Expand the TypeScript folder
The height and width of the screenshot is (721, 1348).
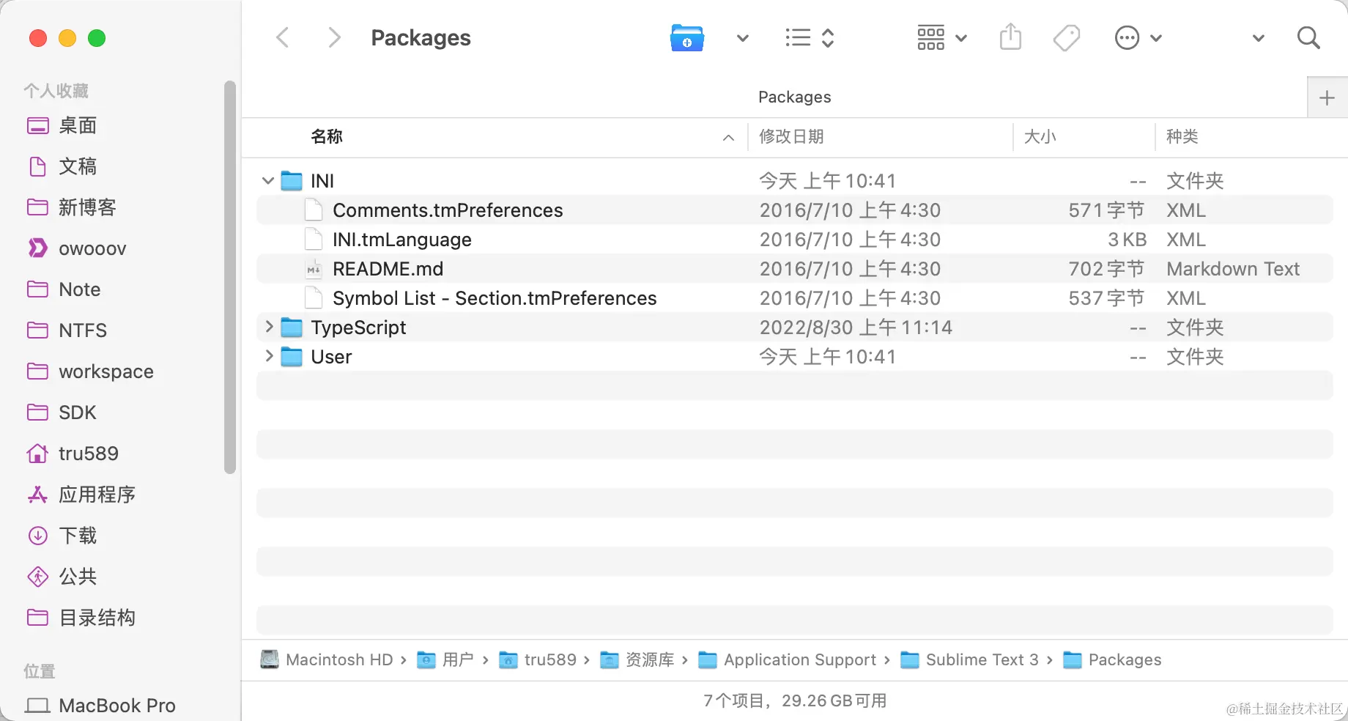pyautogui.click(x=269, y=327)
